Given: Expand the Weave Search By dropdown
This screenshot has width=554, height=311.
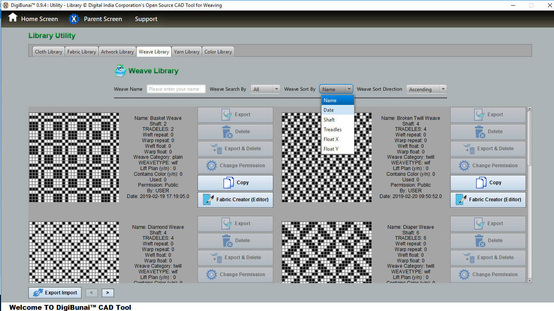Looking at the screenshot, I should point(265,89).
